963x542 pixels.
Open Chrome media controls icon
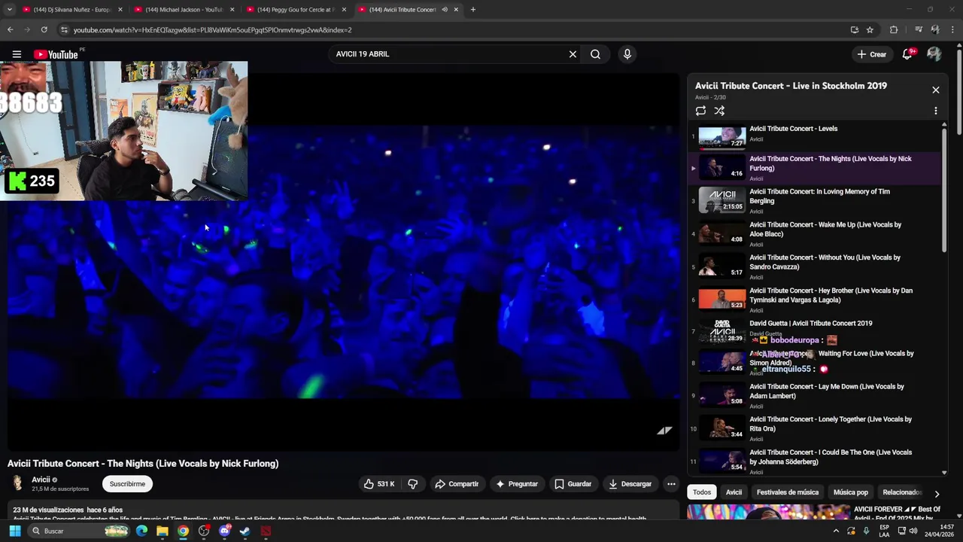919,30
